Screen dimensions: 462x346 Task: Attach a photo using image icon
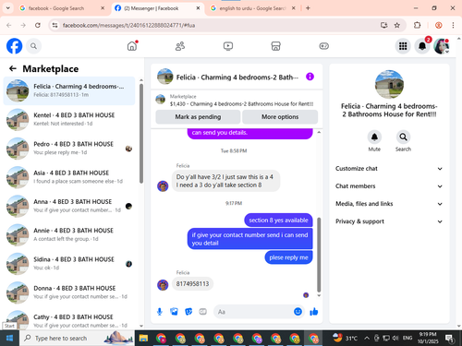click(x=174, y=312)
